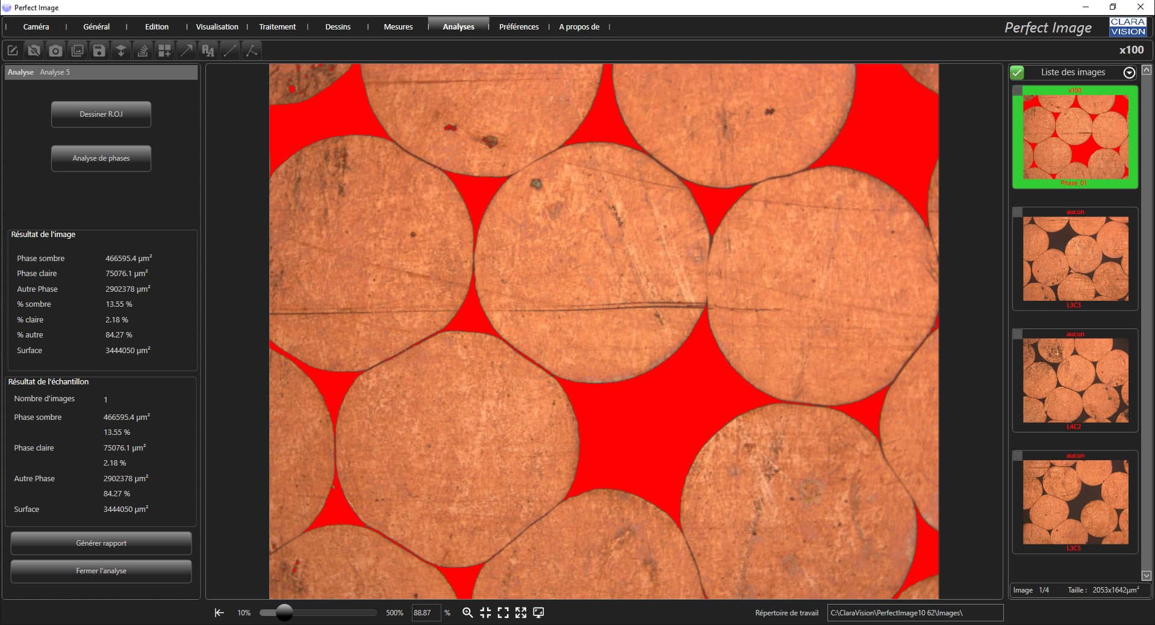
Task: Select the line measurement tool
Action: pyautogui.click(x=230, y=51)
